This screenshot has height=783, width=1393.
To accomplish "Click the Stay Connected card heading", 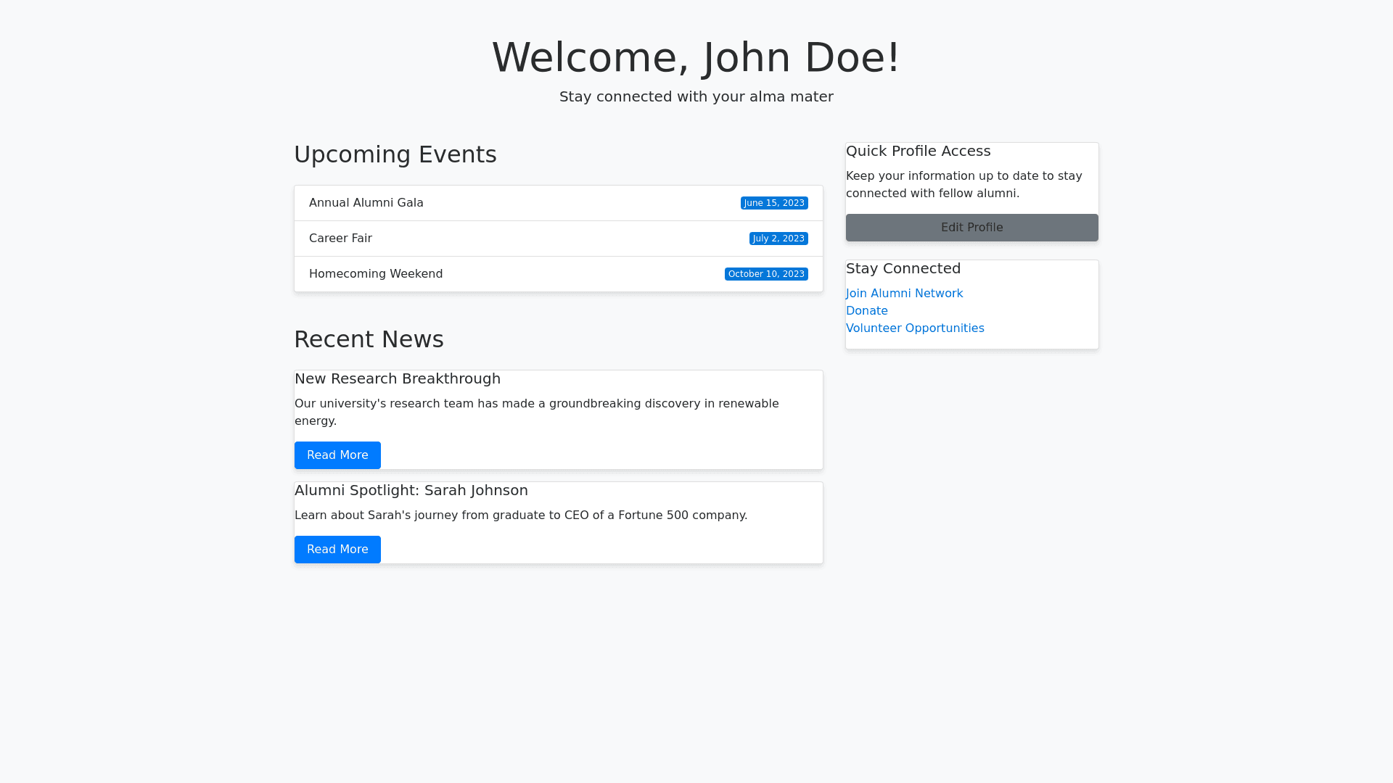I will (903, 269).
